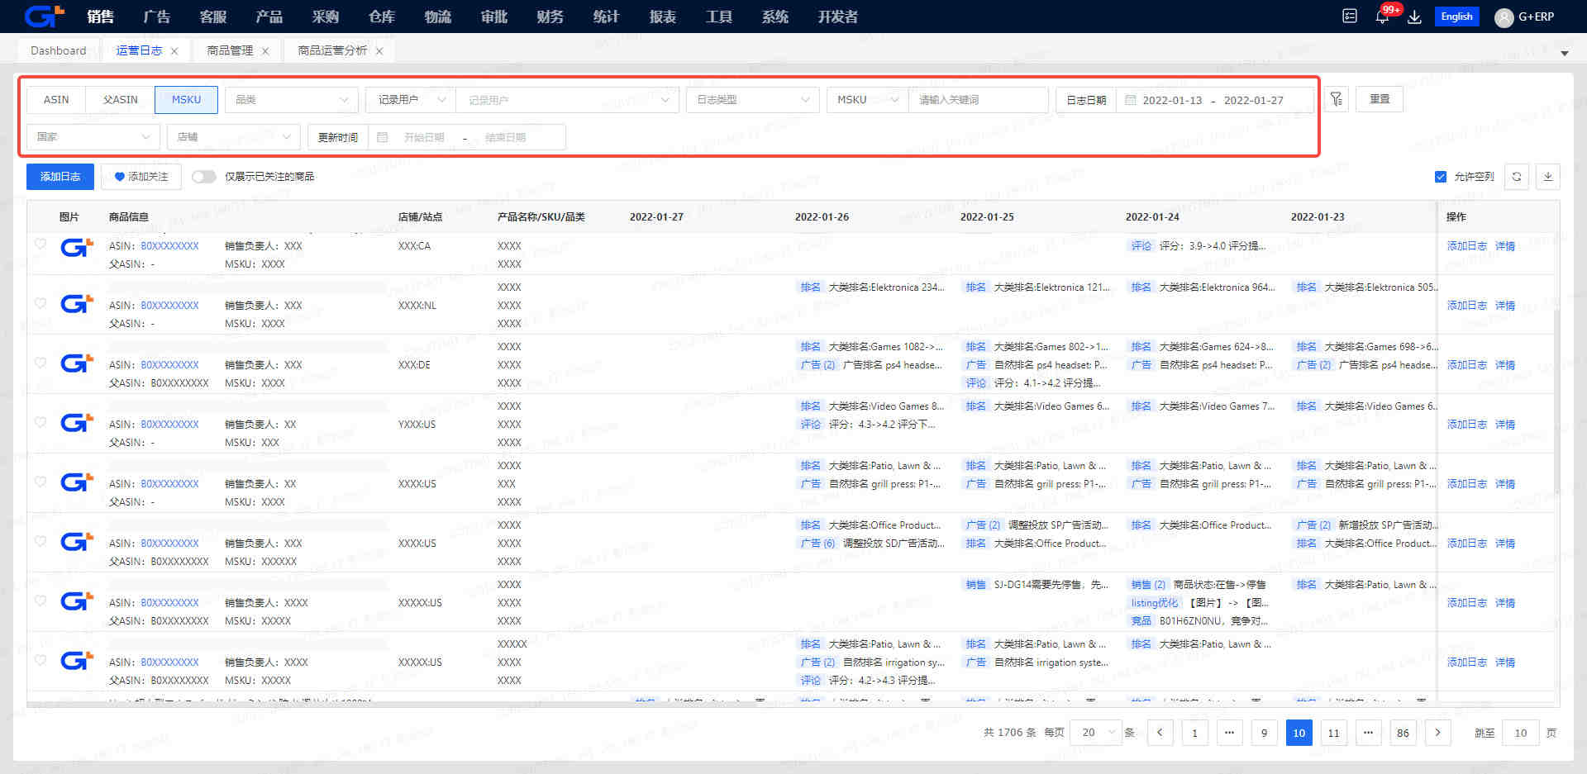Toggle 仅展示已关注的商品 switch
The image size is (1587, 774).
pos(203,177)
